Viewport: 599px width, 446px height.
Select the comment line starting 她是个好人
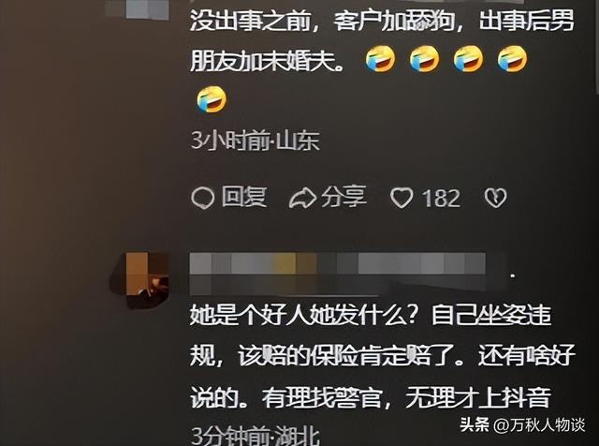(x=371, y=315)
